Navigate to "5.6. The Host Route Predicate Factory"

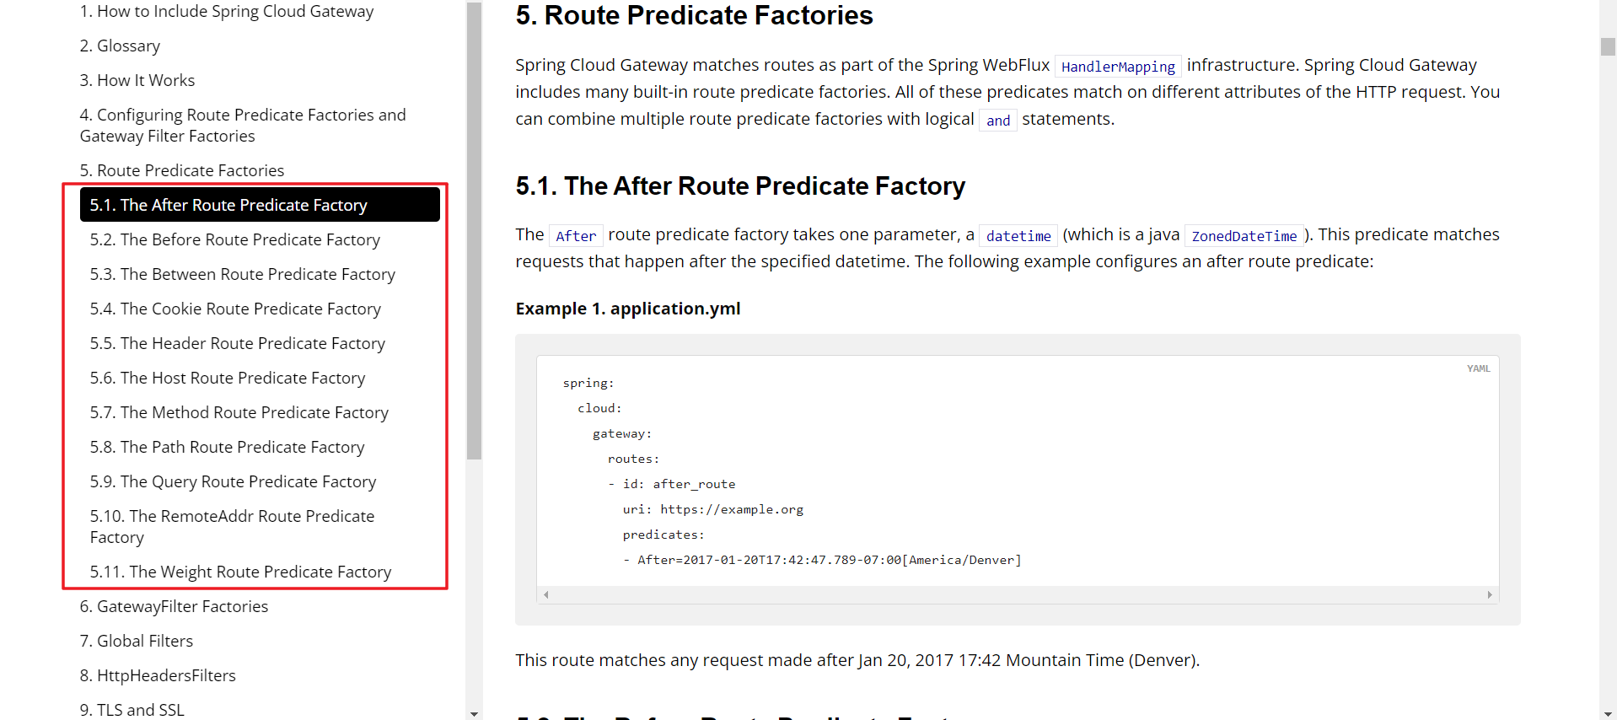click(228, 378)
